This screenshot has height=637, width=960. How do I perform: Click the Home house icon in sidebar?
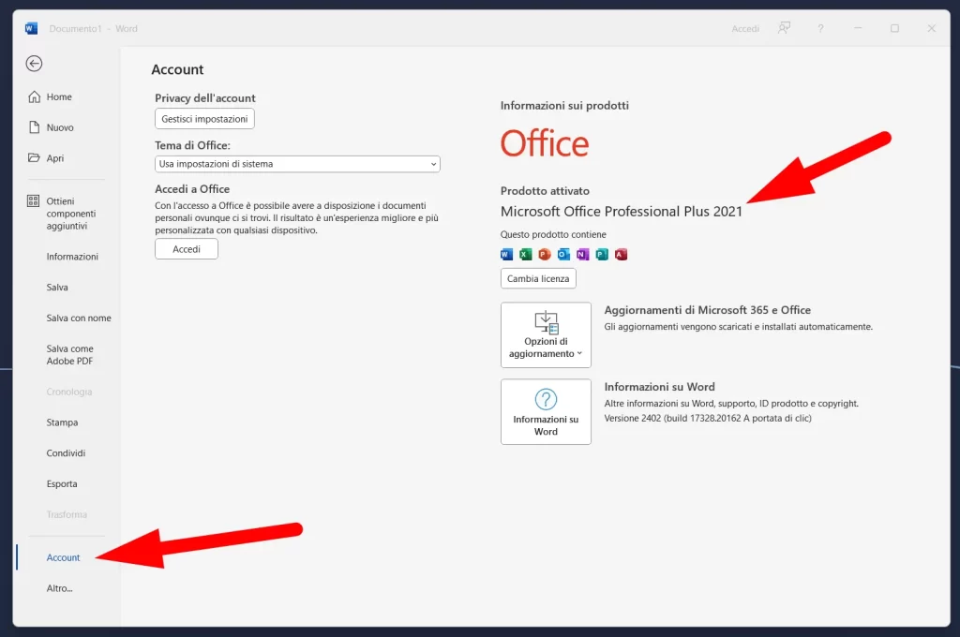click(x=35, y=96)
